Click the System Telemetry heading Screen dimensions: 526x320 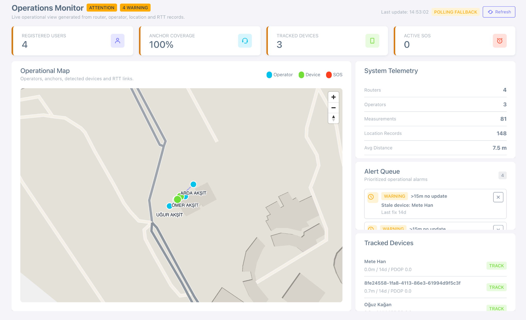coord(391,71)
